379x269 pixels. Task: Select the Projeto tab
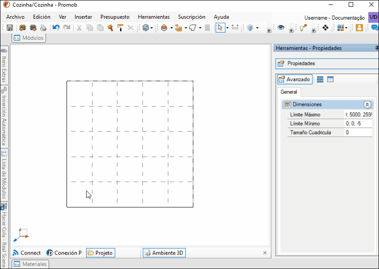pyautogui.click(x=100, y=253)
